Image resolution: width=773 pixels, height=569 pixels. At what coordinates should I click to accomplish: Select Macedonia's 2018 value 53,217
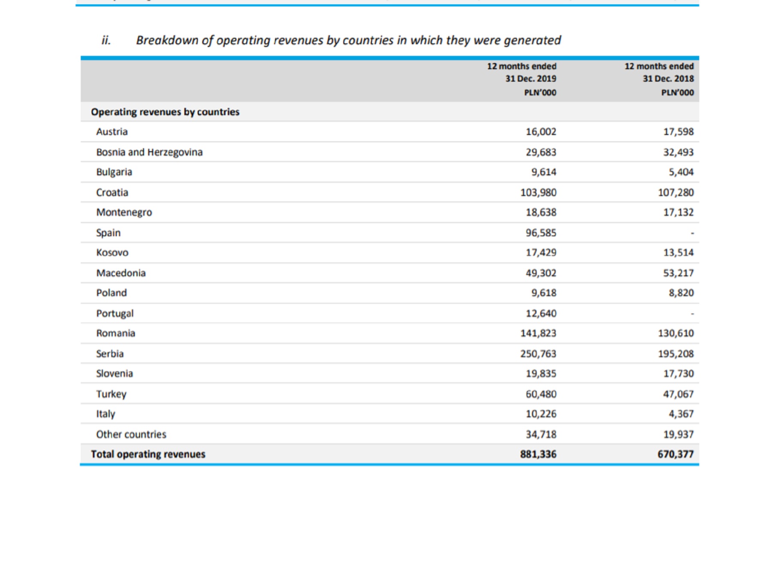point(678,273)
